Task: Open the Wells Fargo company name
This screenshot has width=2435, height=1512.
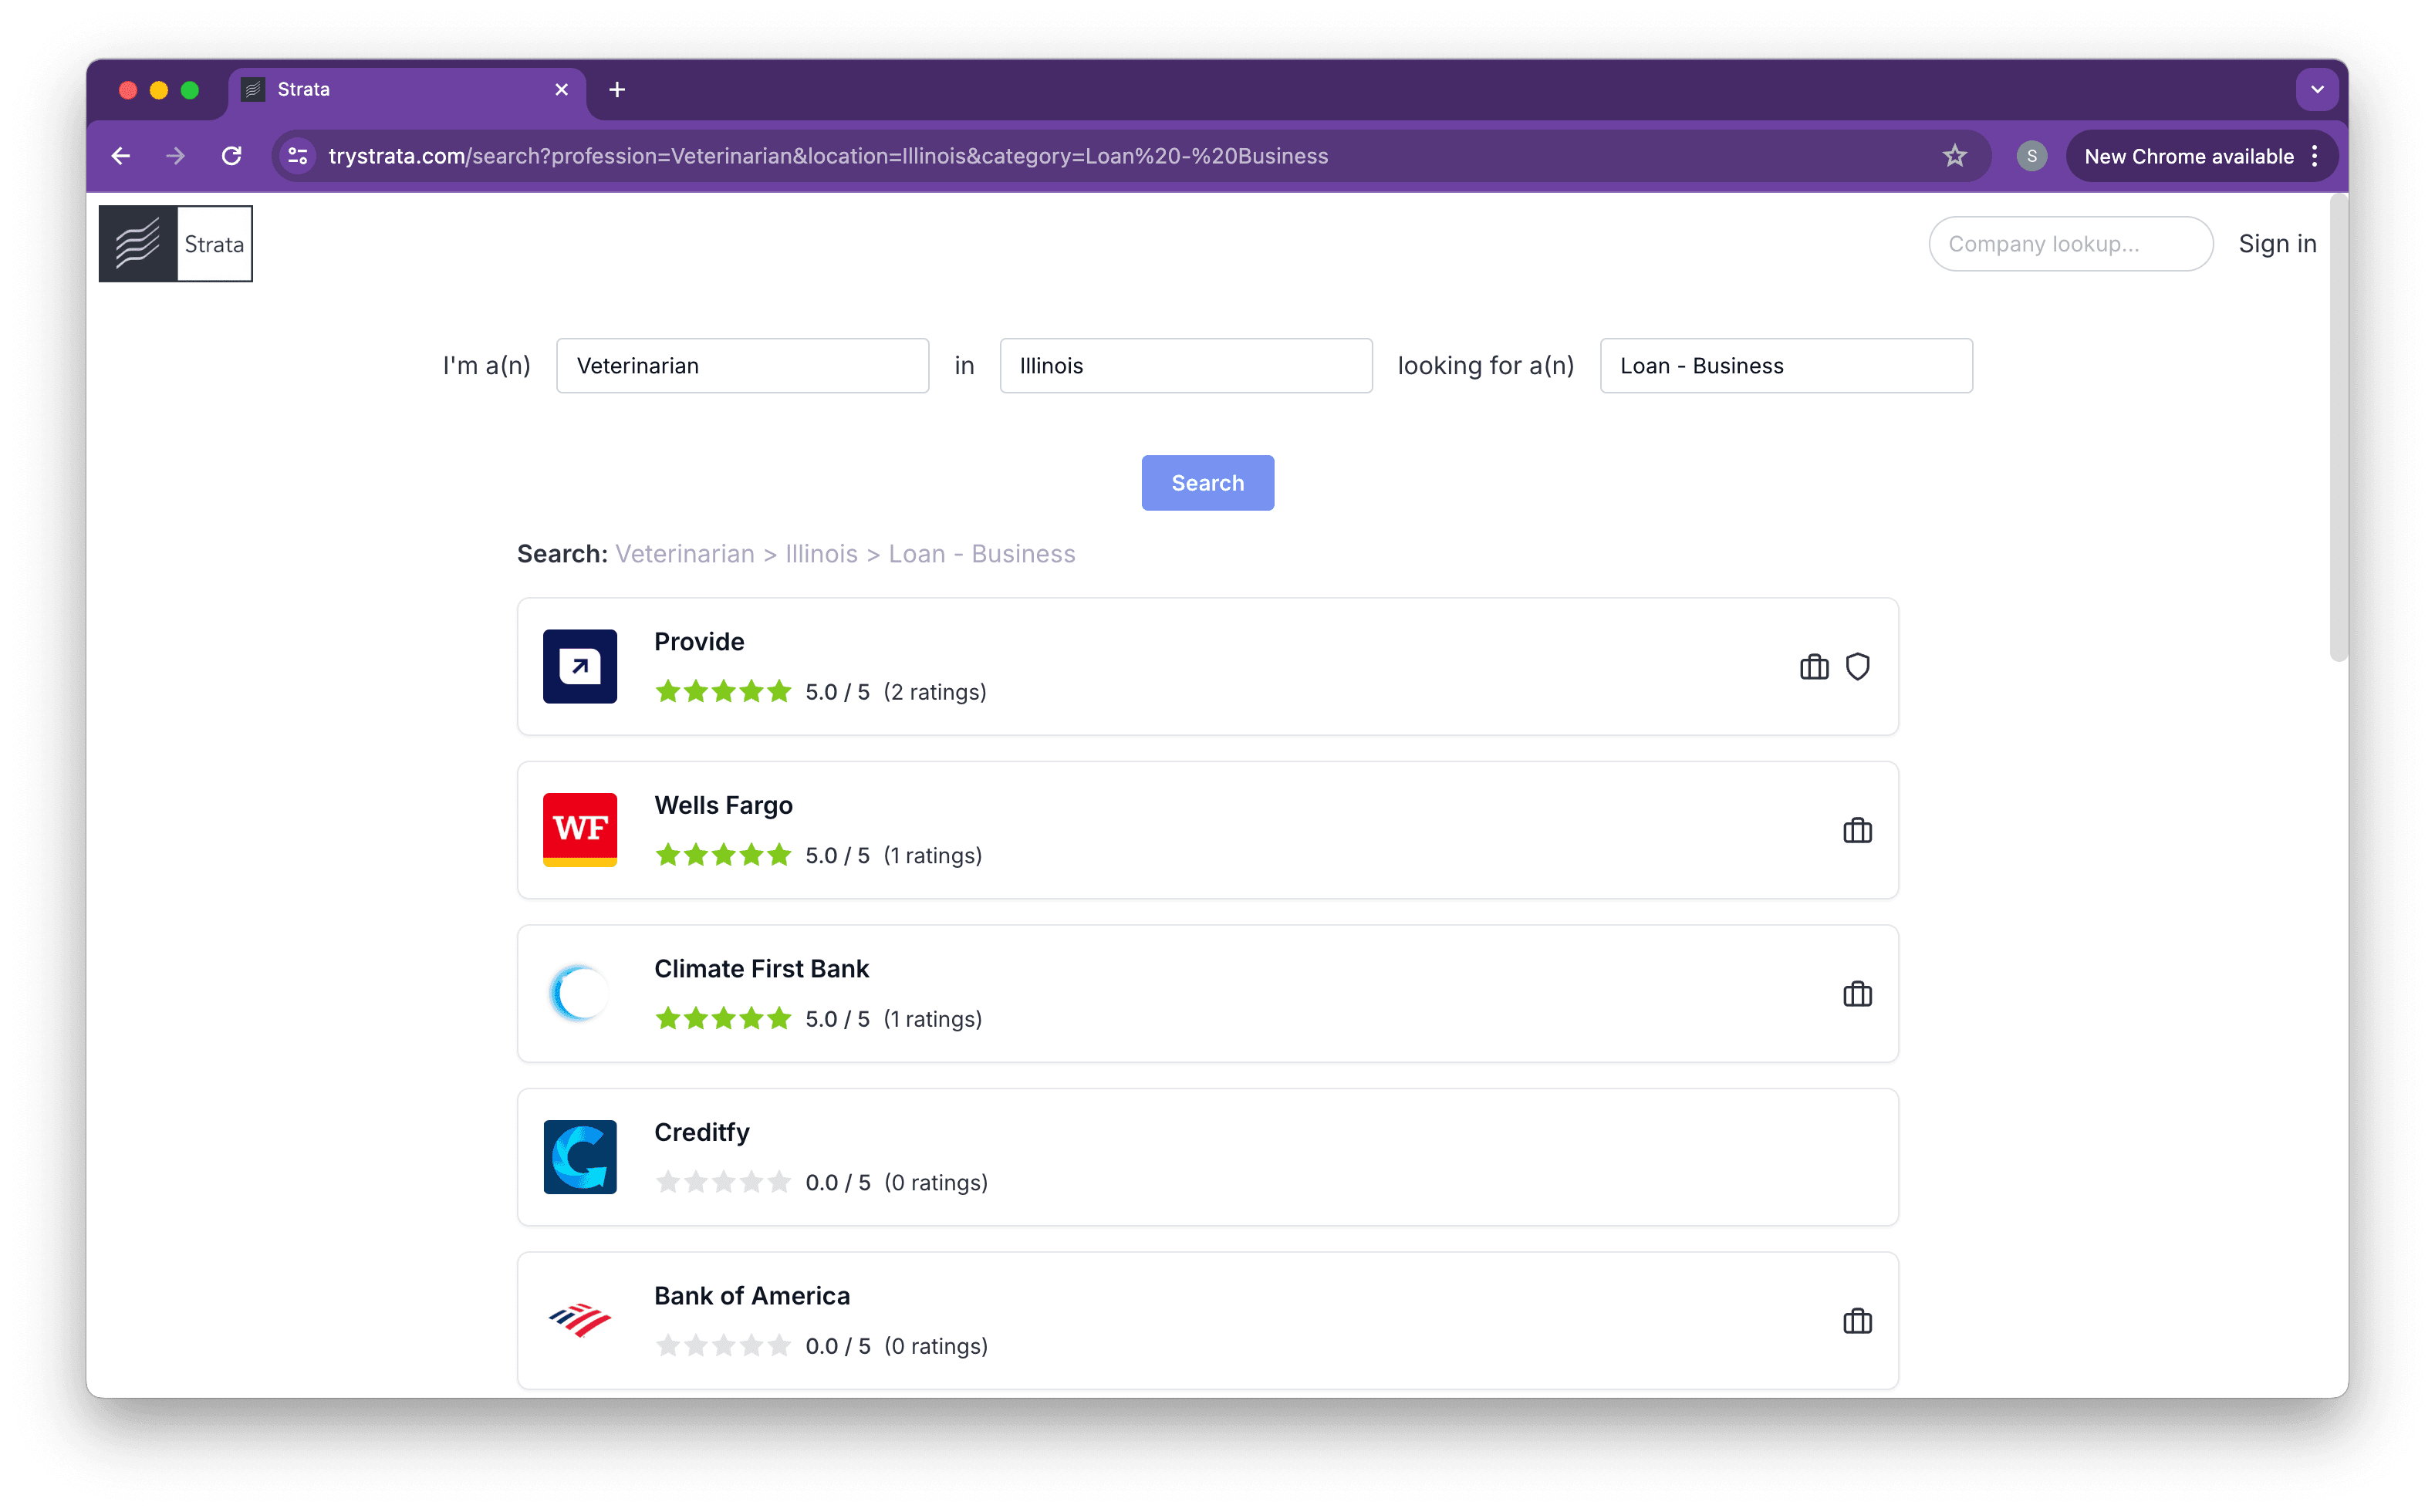Action: 723,805
